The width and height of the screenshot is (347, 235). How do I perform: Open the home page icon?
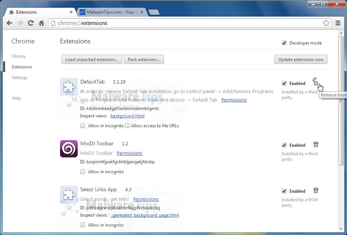tap(41, 23)
